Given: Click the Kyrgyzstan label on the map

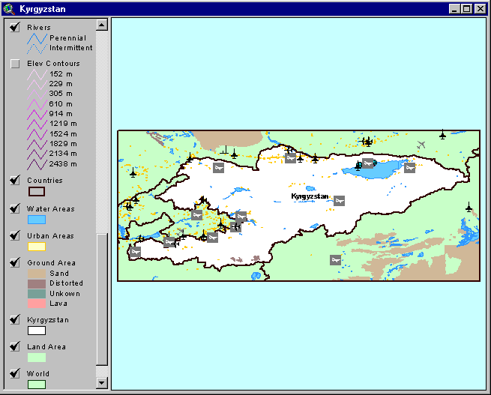Looking at the screenshot, I should click(310, 196).
